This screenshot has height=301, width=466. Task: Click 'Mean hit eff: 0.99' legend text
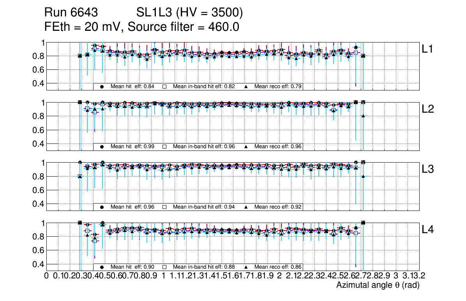[x=132, y=147]
